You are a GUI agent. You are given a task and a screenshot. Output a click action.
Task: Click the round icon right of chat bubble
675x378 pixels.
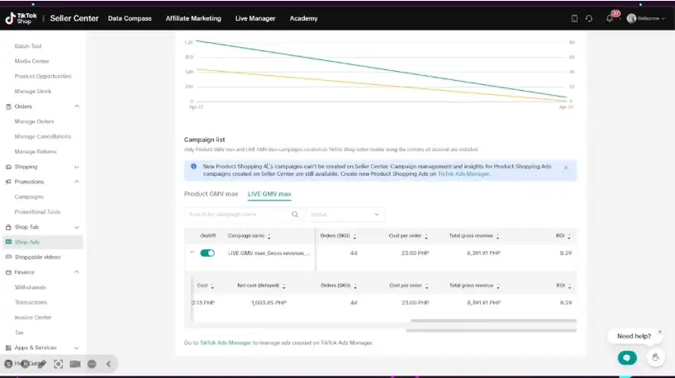coord(656,358)
